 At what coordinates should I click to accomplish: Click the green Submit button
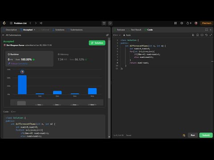[206, 135]
